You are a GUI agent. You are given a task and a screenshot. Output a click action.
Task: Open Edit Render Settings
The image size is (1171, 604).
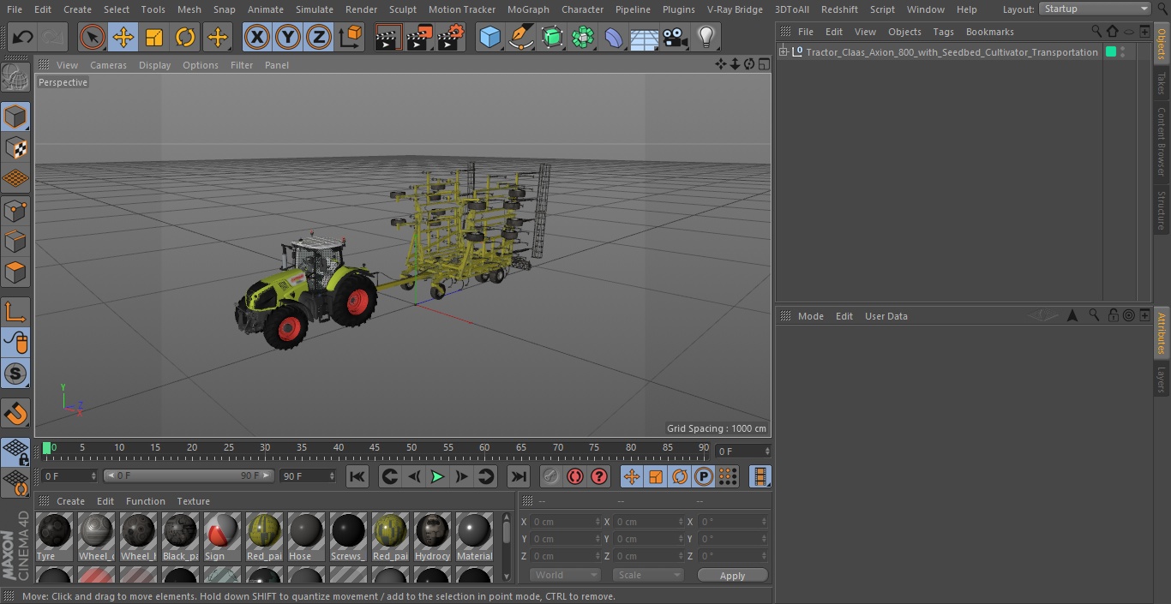click(x=451, y=37)
